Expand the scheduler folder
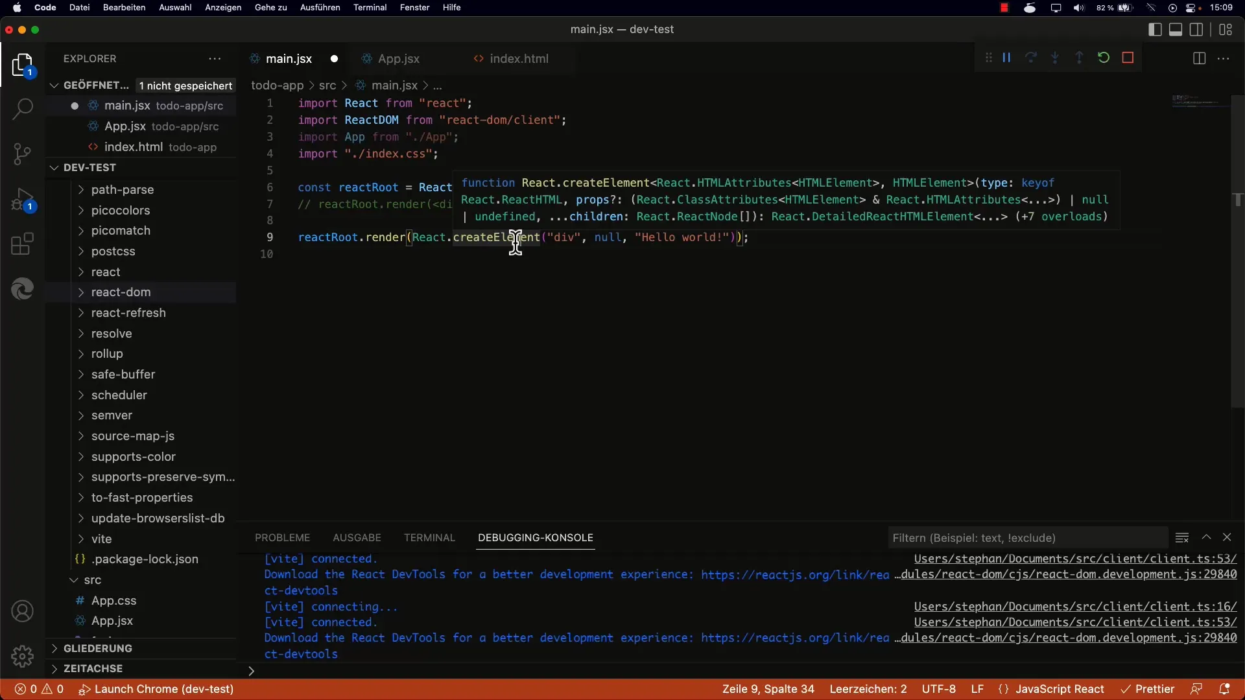The image size is (1245, 700). [141, 395]
